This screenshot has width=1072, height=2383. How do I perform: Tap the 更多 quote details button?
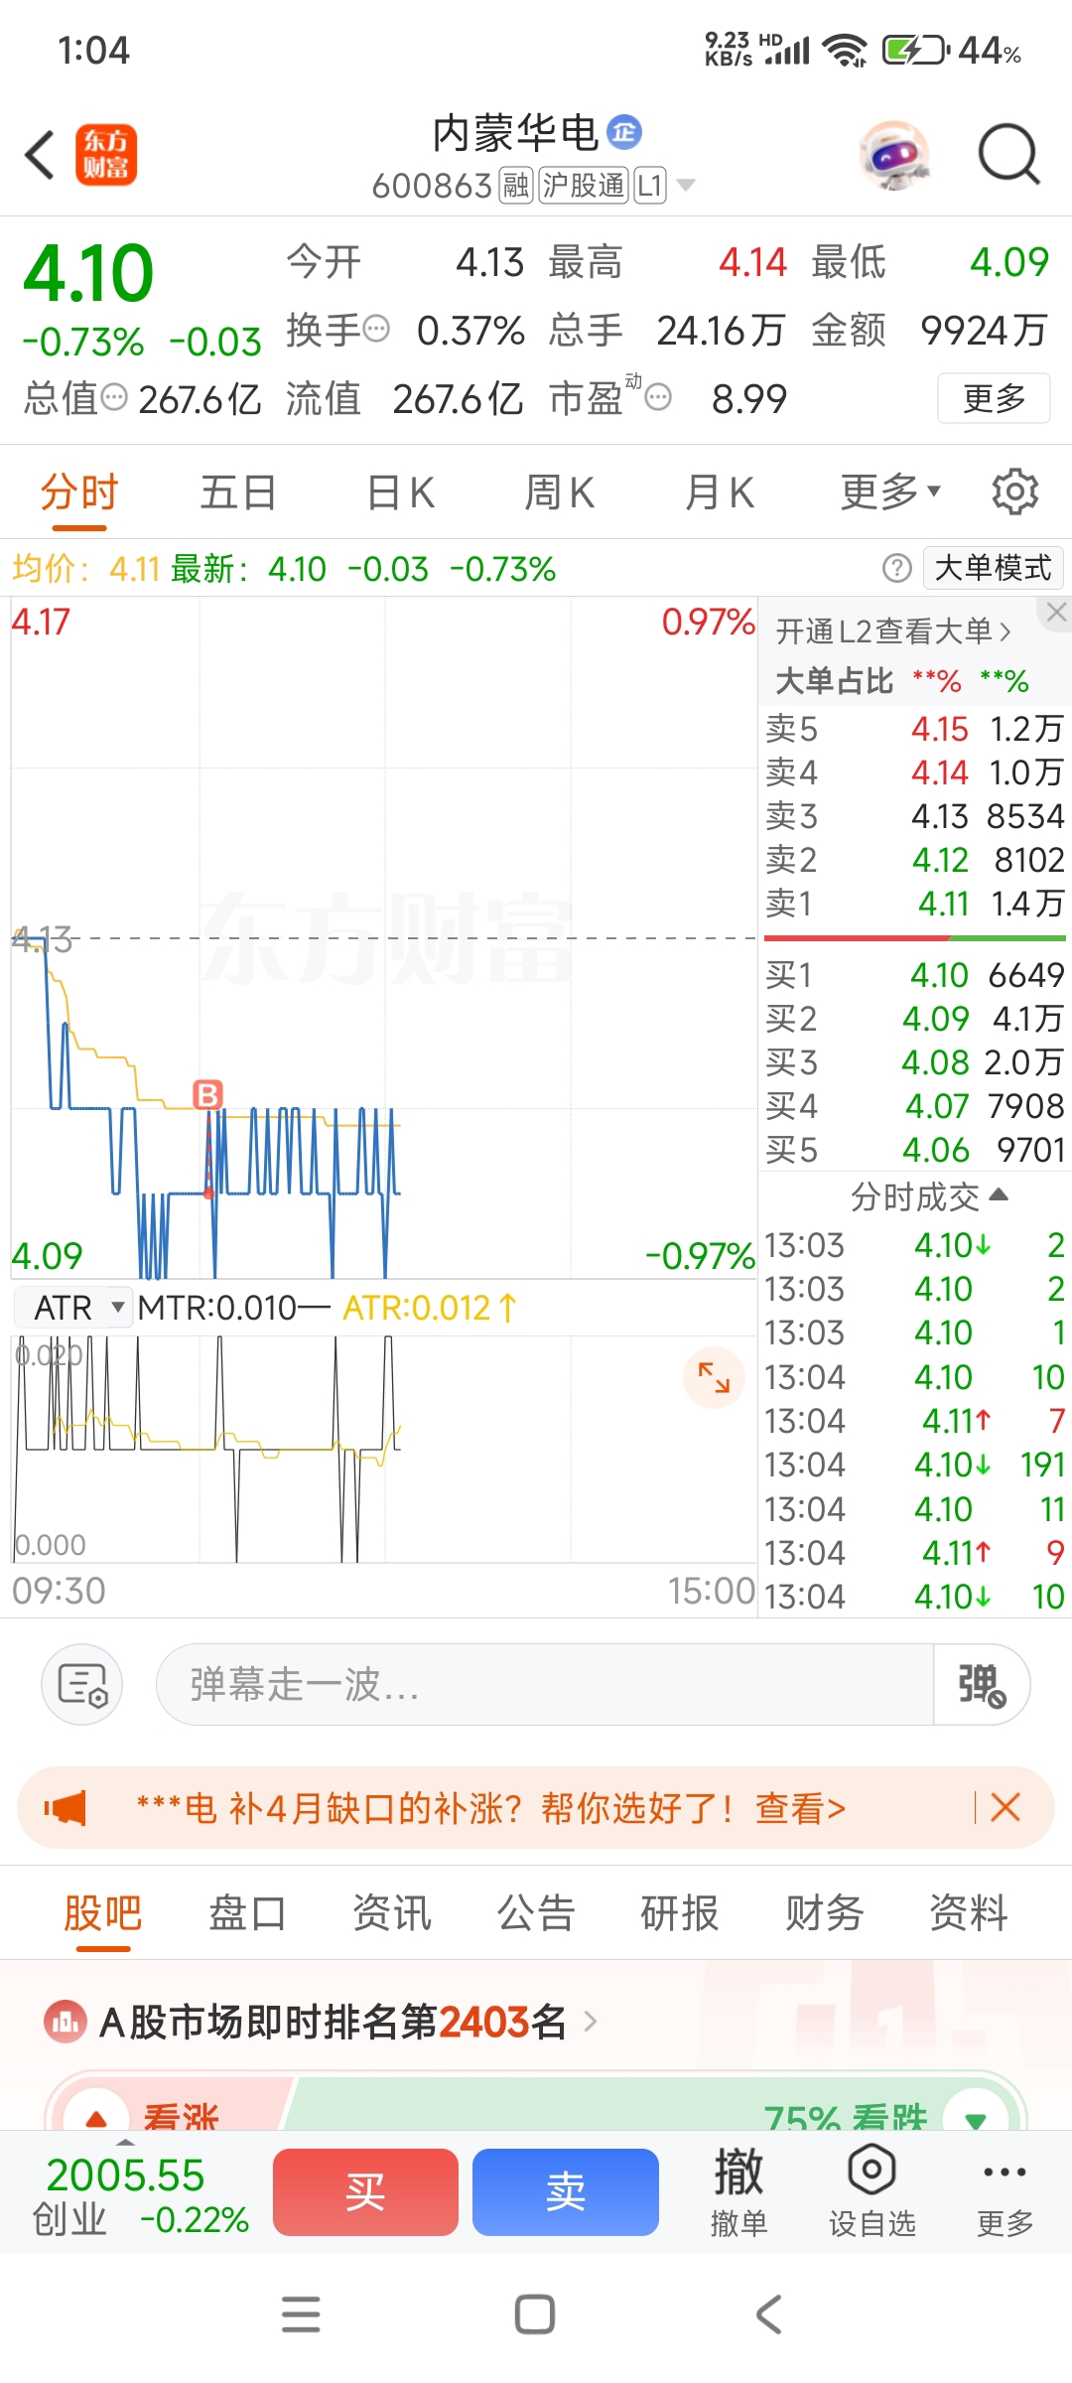click(x=994, y=398)
